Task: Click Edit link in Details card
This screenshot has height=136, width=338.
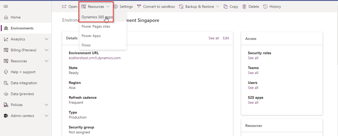Action: click(x=226, y=38)
